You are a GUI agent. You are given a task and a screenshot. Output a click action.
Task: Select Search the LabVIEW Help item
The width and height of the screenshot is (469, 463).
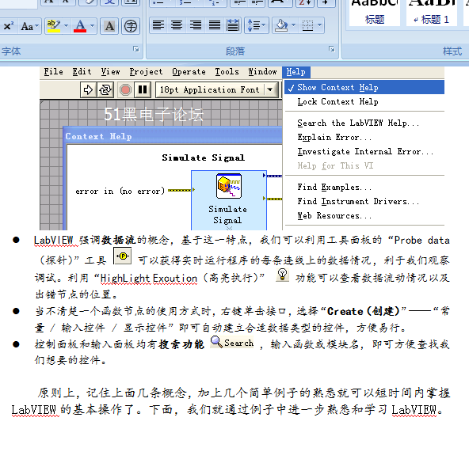364,123
